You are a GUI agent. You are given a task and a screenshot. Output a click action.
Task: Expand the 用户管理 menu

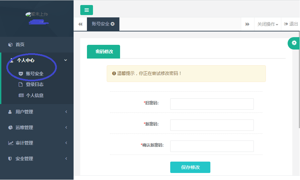[x=37, y=112]
